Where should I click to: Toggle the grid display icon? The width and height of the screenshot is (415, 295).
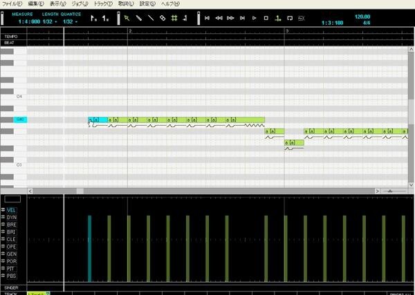pos(175,19)
